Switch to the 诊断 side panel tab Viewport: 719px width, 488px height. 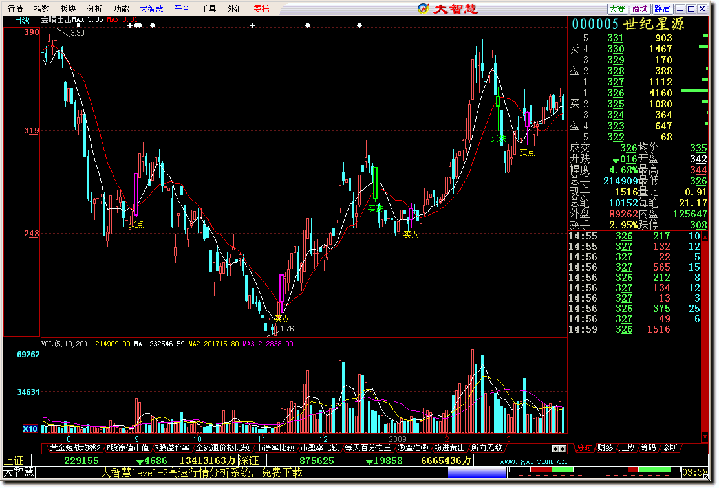[x=669, y=448]
